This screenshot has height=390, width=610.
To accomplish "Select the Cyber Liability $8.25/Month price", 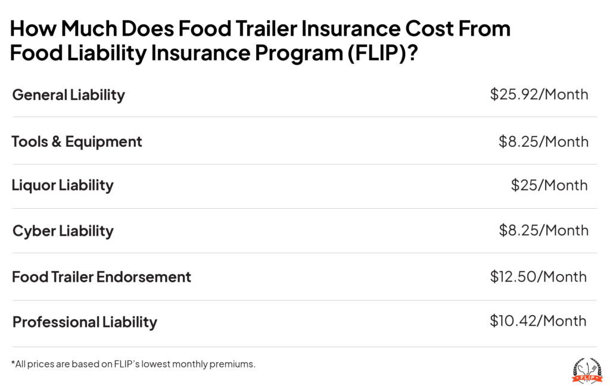I will point(543,231).
